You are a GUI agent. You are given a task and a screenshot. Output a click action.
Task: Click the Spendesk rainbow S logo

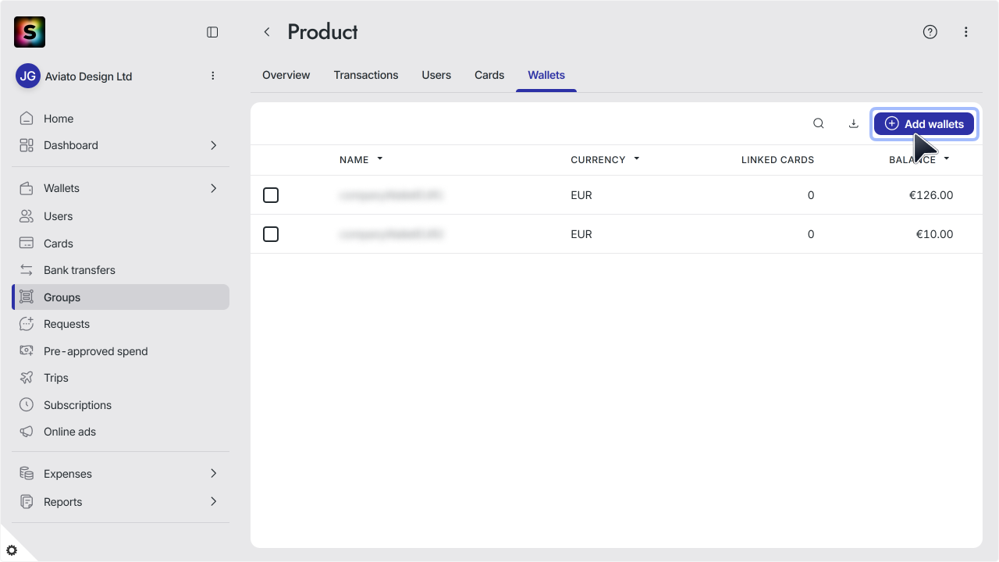tap(30, 32)
